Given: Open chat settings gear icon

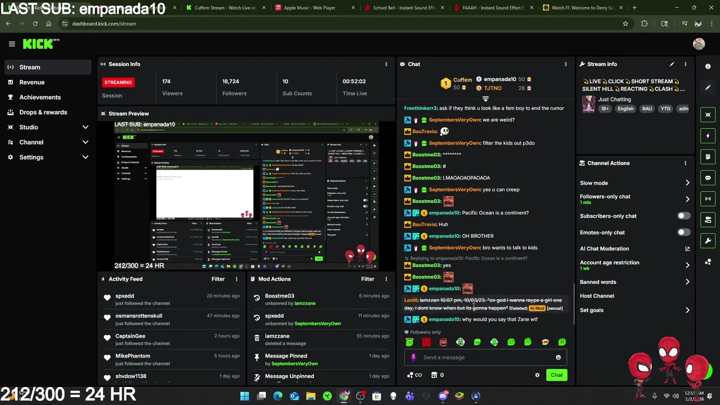Looking at the screenshot, I should 537,375.
